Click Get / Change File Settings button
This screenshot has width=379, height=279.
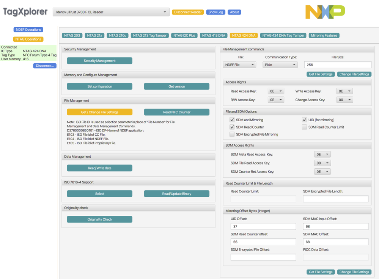[x=99, y=112]
